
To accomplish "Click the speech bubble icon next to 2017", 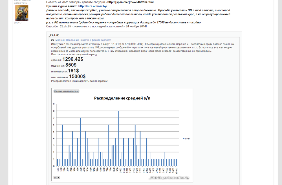I will pos(21,23).
